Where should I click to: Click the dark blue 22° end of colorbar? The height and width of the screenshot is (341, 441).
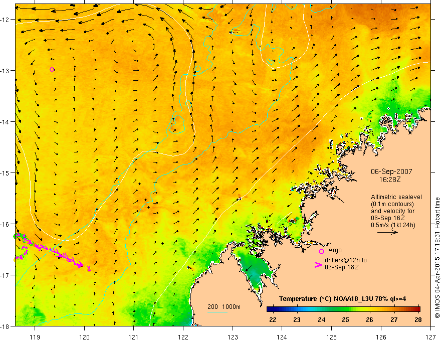[x=269, y=309]
